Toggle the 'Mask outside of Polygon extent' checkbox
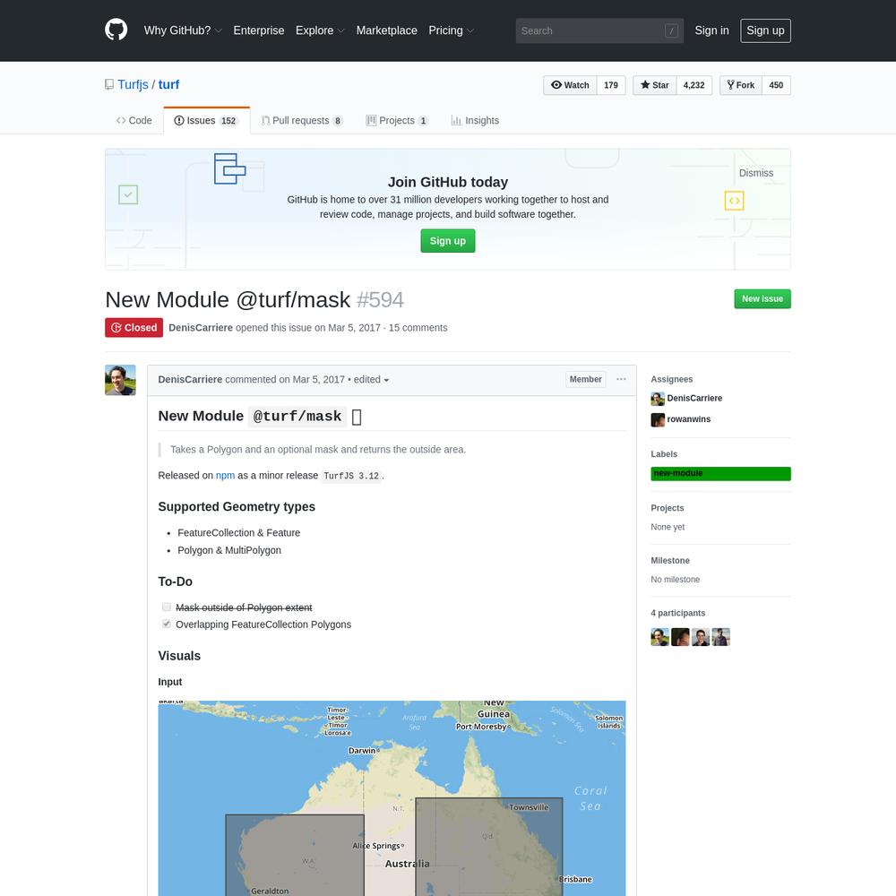 pos(167,607)
